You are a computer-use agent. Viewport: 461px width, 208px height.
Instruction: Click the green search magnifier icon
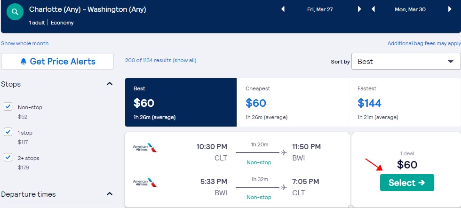click(x=15, y=12)
